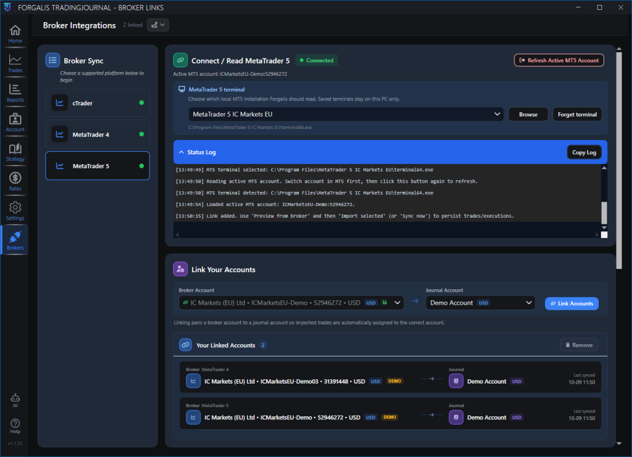Open Reports from the sidebar

pyautogui.click(x=15, y=93)
